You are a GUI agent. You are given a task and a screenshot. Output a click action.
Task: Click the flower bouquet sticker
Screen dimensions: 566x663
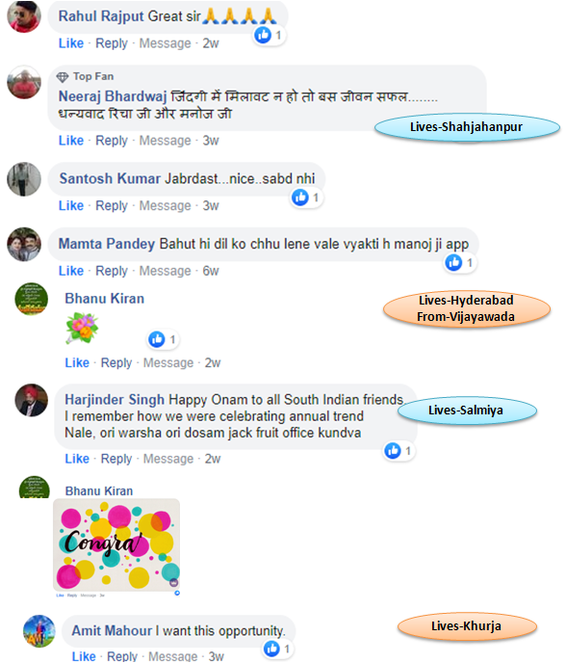tap(82, 328)
